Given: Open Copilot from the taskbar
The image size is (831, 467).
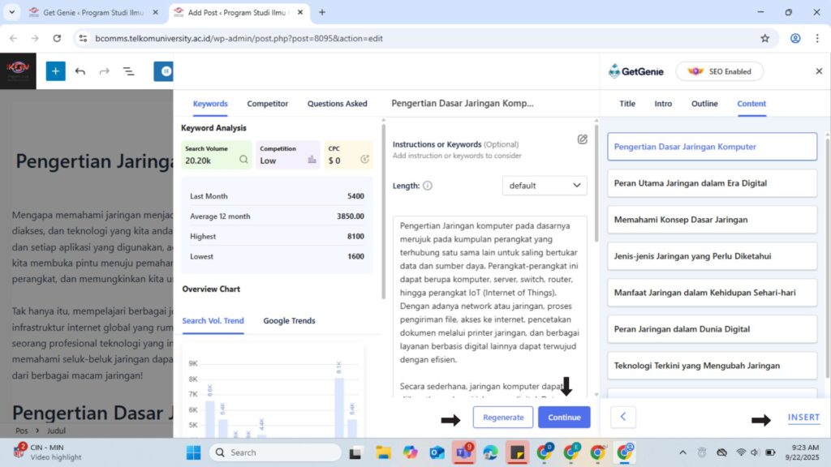Looking at the screenshot, I should click(x=410, y=452).
